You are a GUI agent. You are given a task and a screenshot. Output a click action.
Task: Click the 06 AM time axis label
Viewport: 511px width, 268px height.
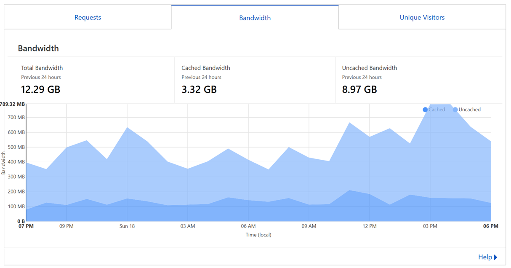[x=248, y=226]
